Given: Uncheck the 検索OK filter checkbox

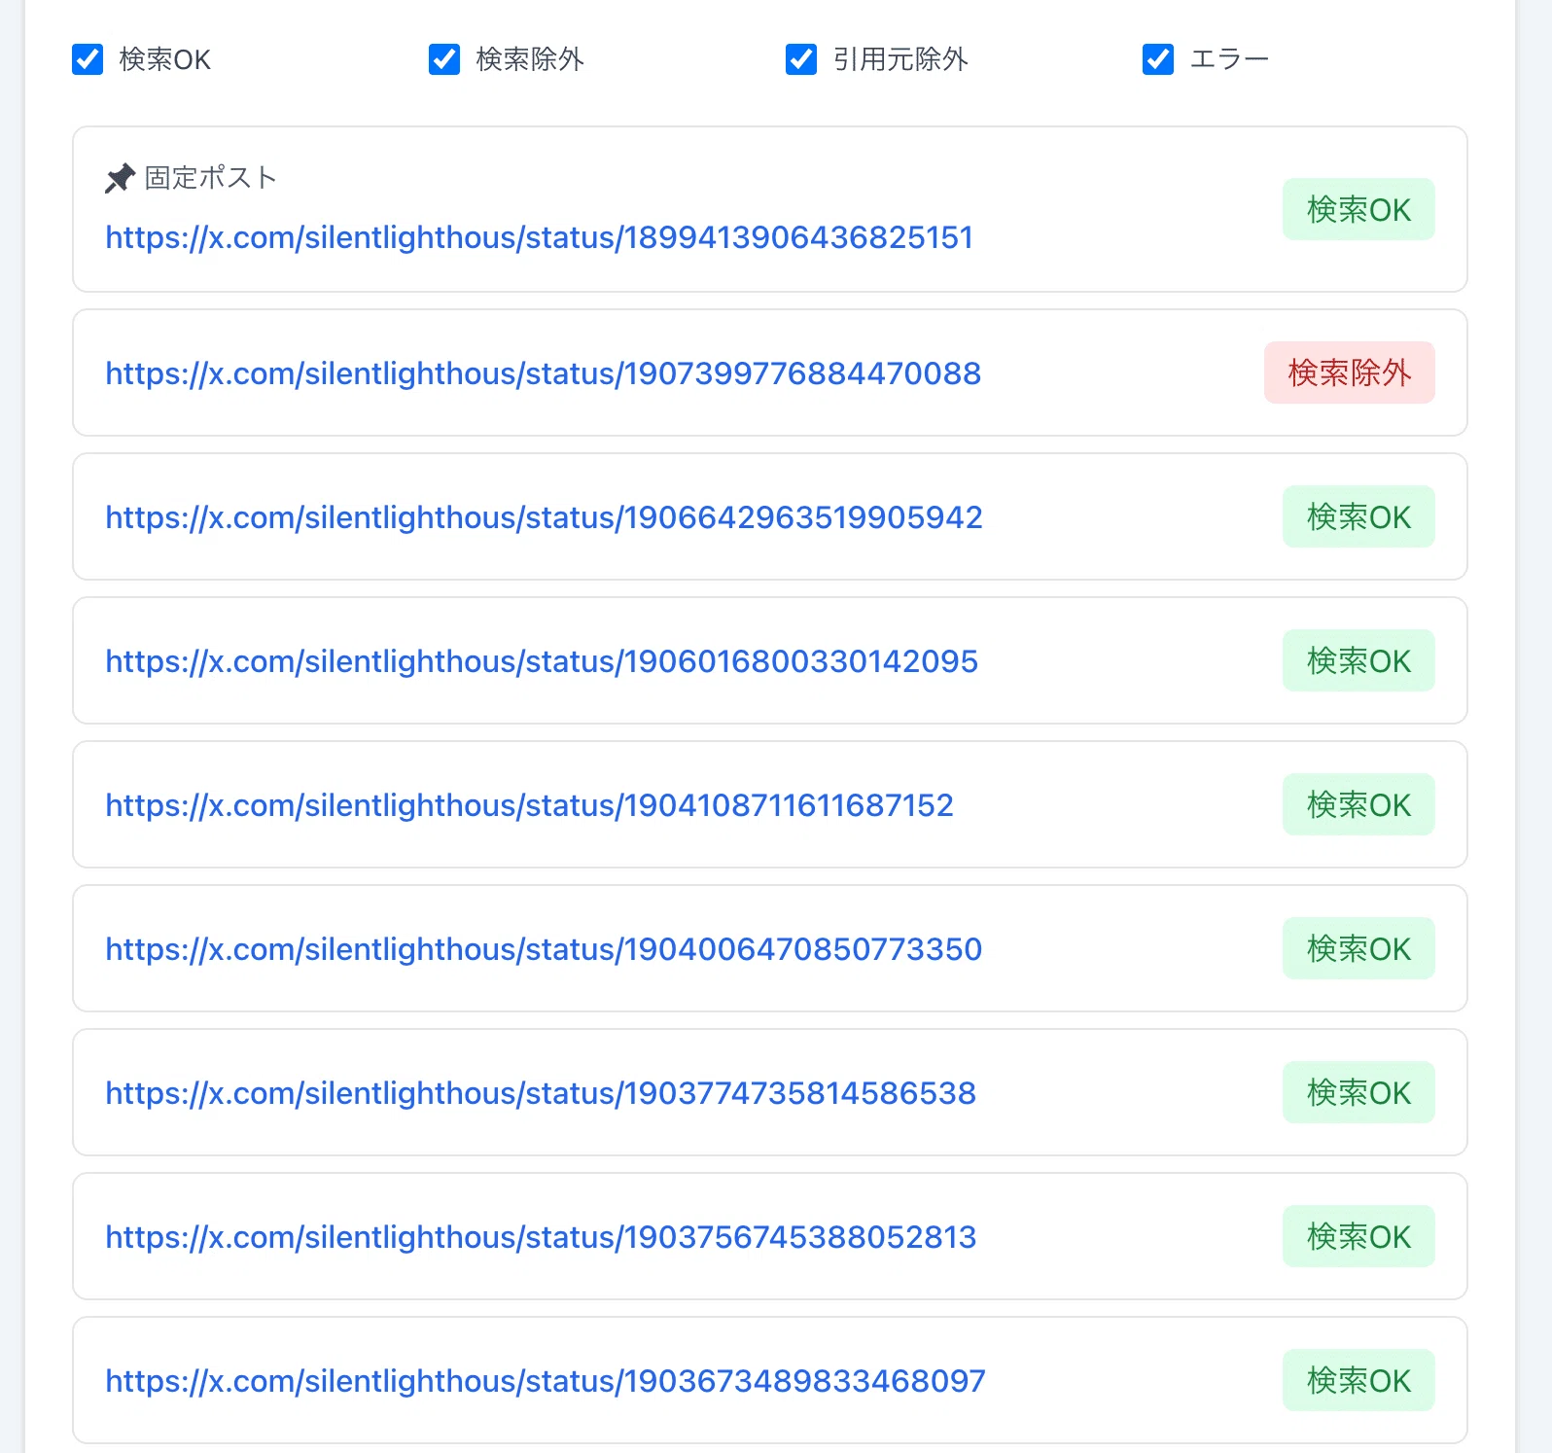Looking at the screenshot, I should [88, 59].
